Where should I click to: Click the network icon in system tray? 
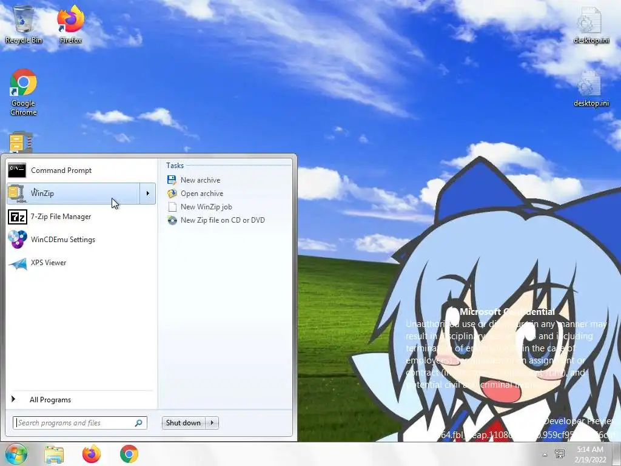560,454
